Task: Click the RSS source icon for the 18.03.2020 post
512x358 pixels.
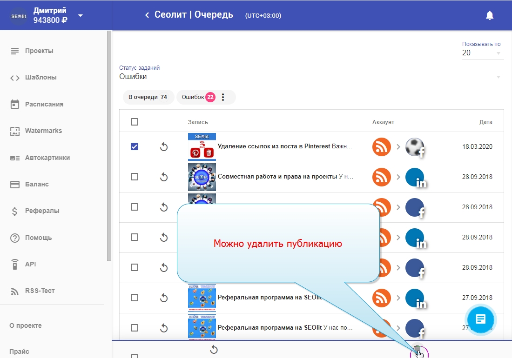Action: tap(382, 147)
